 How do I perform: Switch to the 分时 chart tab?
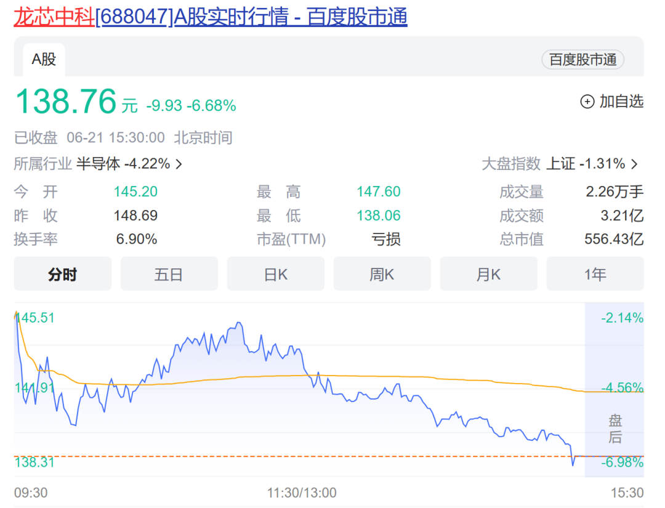click(x=63, y=274)
